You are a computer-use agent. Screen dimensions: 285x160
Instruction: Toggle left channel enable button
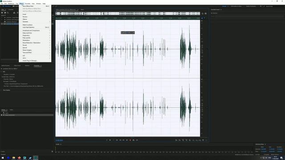pos(207,49)
